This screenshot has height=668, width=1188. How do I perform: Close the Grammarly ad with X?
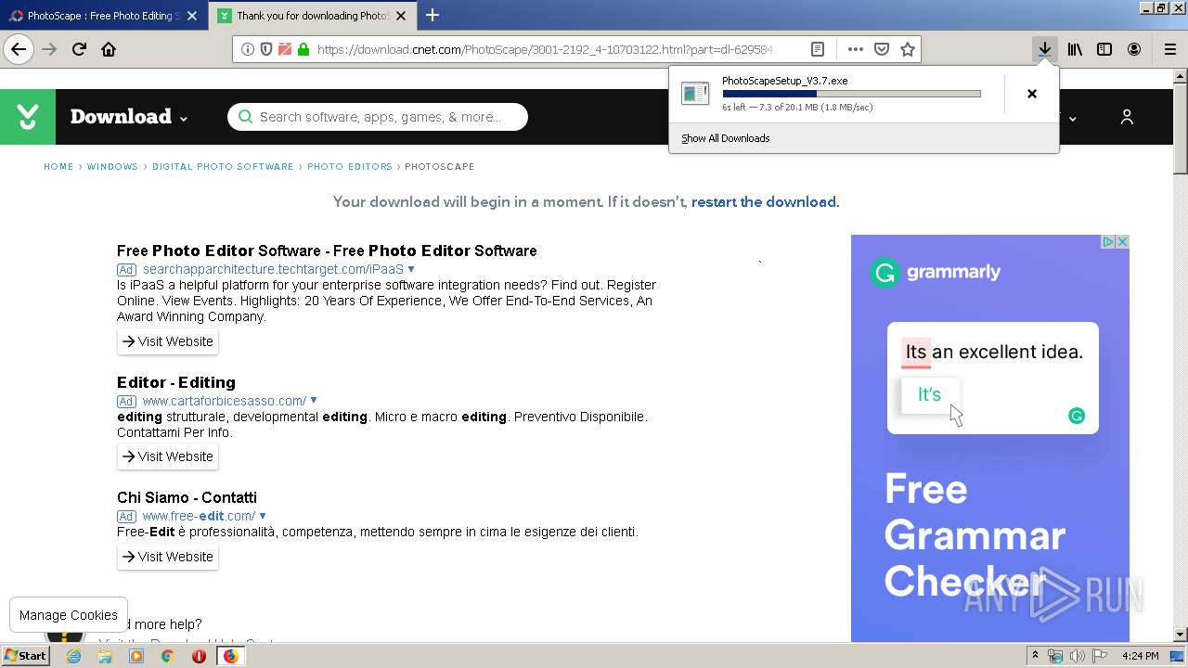(1121, 242)
